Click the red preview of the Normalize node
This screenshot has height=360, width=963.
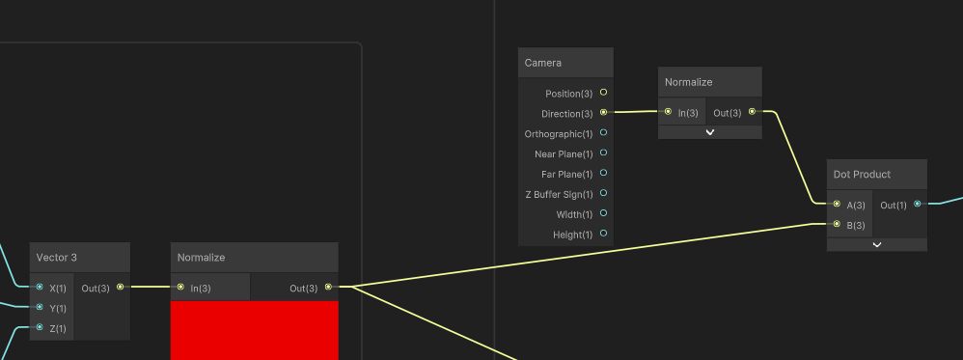pos(255,330)
